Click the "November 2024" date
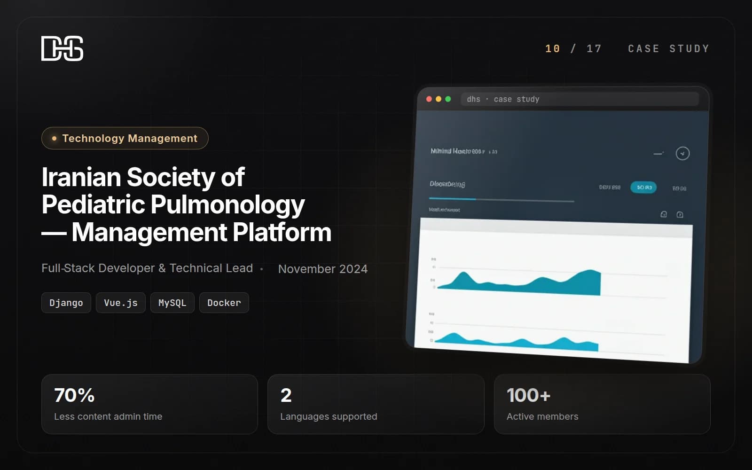752x470 pixels. click(323, 269)
